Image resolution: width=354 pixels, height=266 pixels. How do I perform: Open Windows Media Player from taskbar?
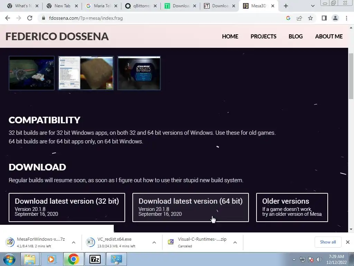pyautogui.click(x=51, y=259)
